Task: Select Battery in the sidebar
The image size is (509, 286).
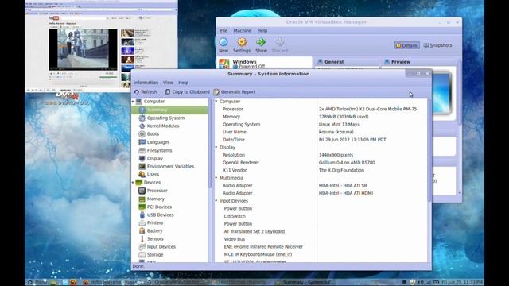Action: [x=154, y=231]
